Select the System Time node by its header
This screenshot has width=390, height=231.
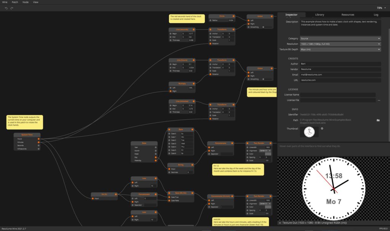(x=27, y=135)
